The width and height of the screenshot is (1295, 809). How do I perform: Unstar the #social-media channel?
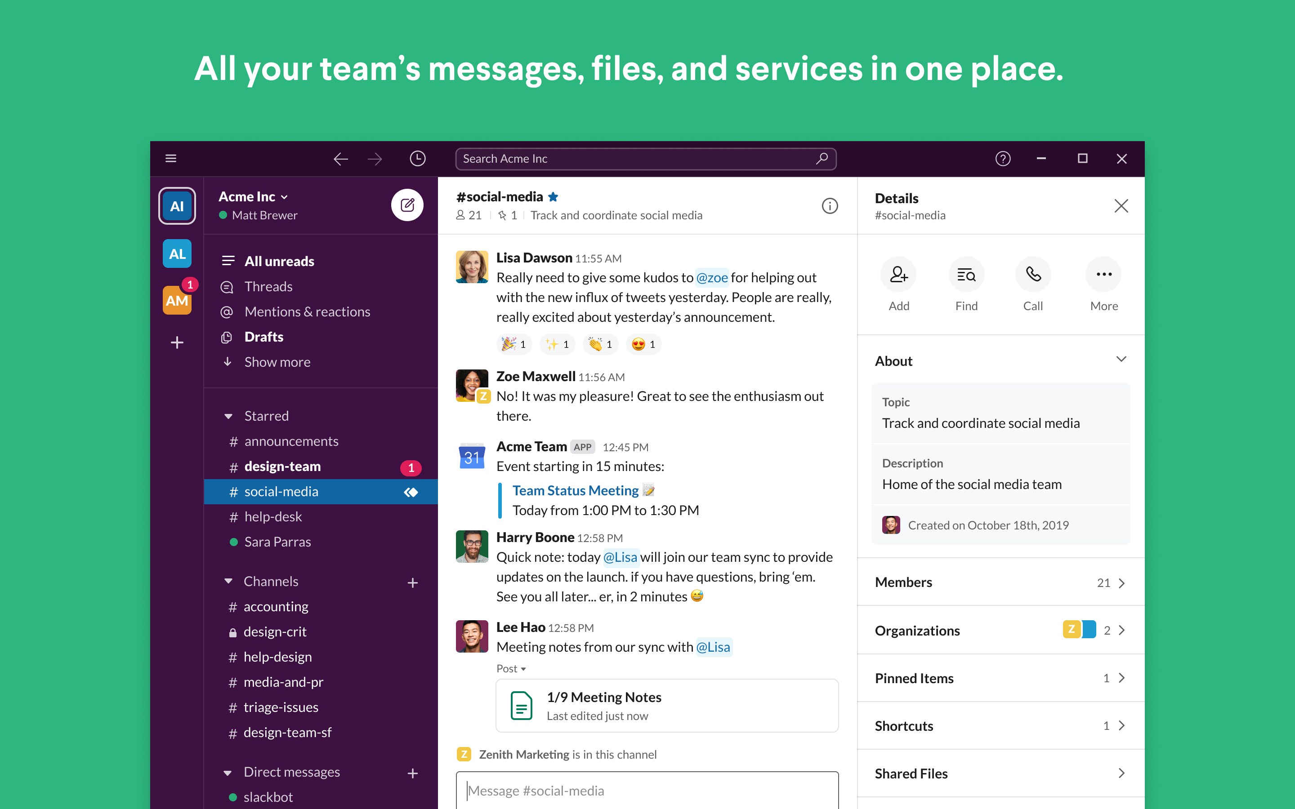pos(554,196)
